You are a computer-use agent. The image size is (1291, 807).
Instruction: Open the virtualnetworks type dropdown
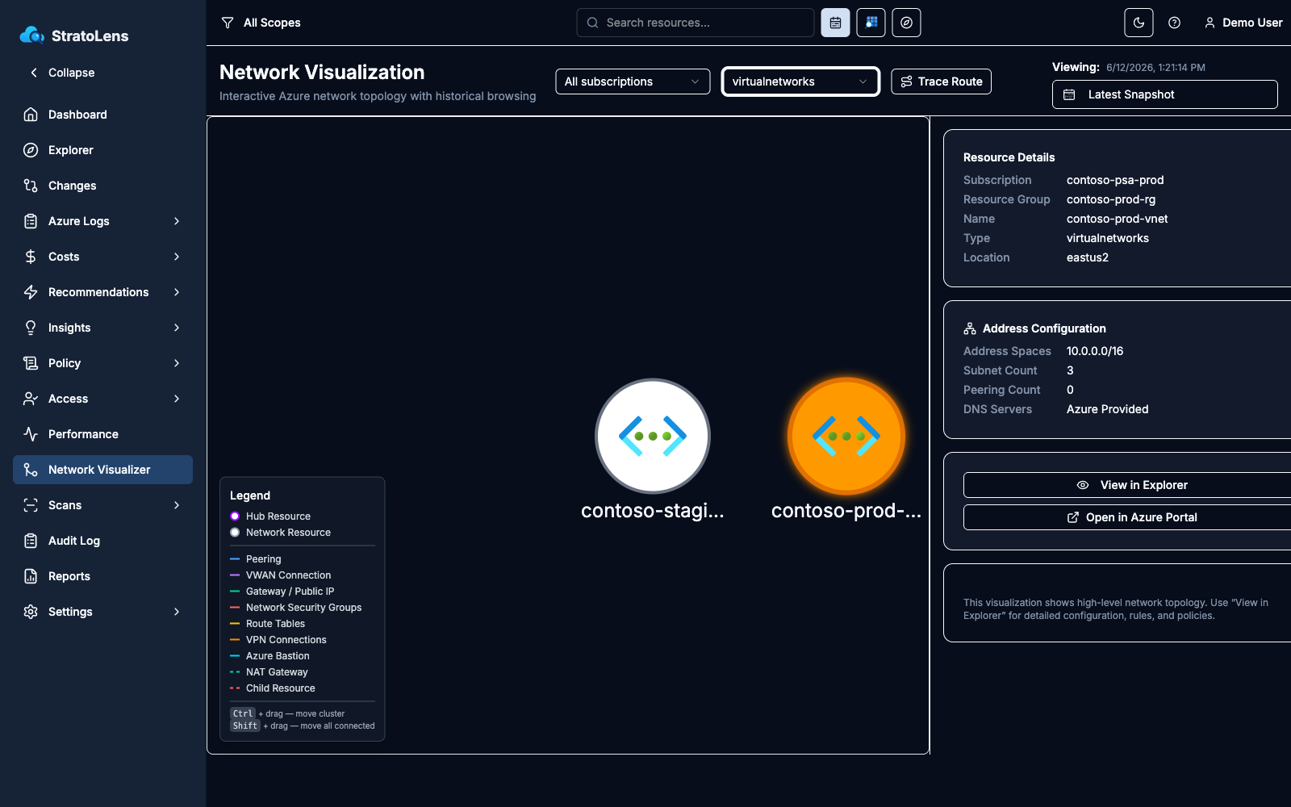point(800,82)
